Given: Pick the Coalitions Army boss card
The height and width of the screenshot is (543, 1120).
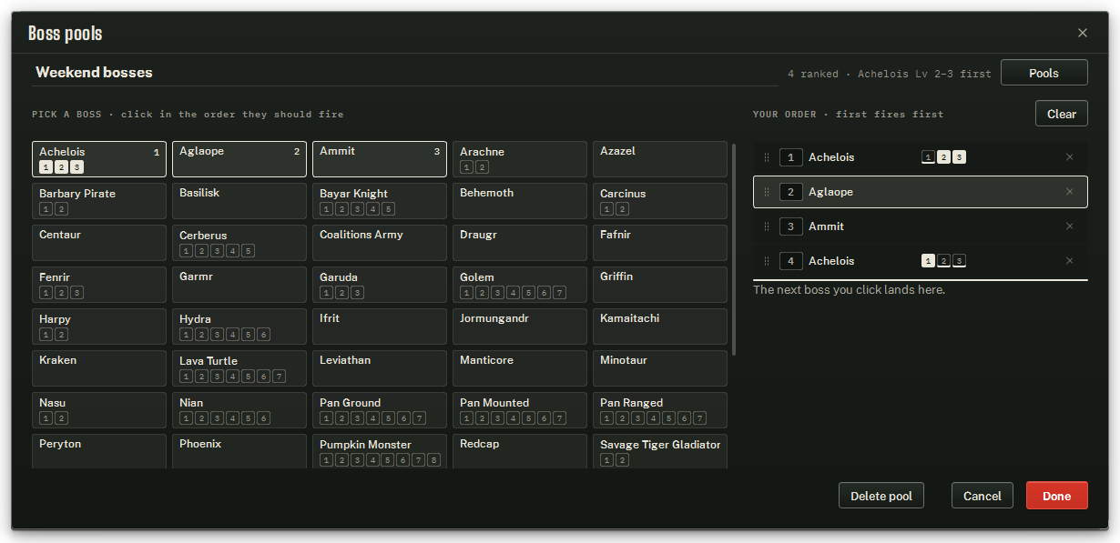Looking at the screenshot, I should [380, 243].
